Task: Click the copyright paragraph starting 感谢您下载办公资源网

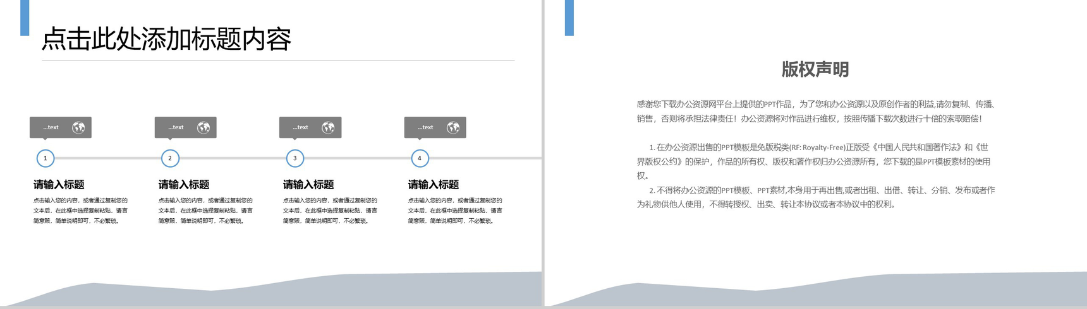Action: coord(816,112)
